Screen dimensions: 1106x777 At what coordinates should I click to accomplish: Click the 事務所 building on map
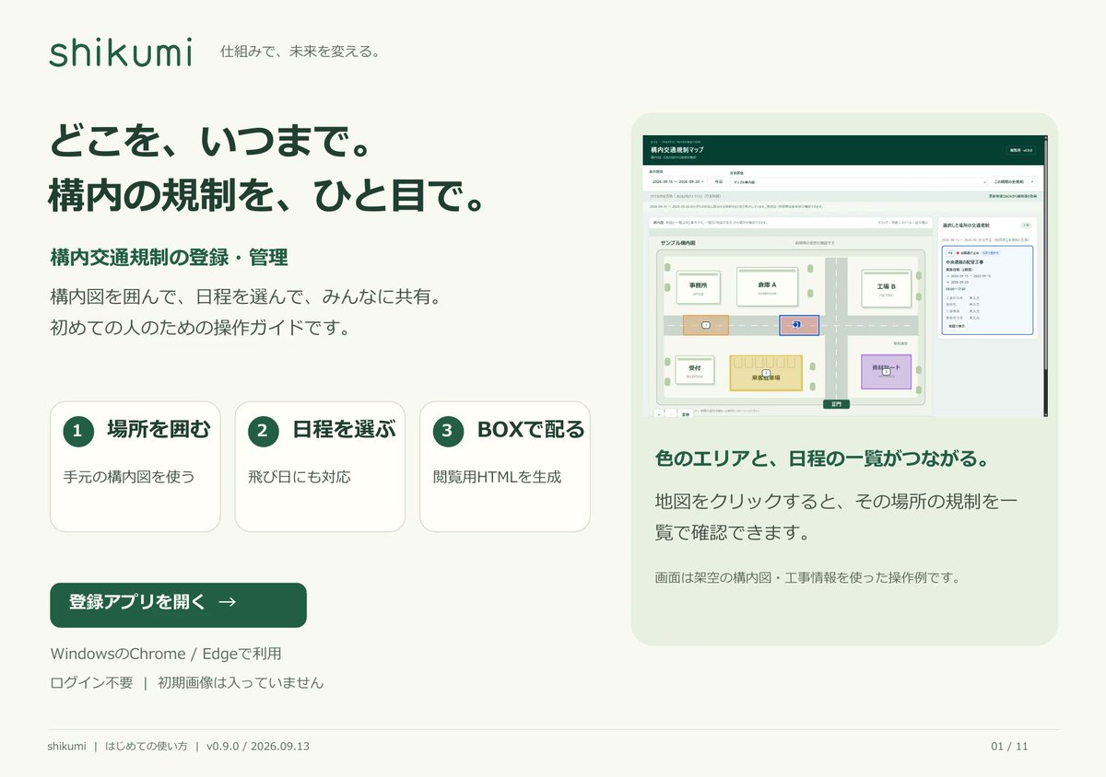[698, 287]
